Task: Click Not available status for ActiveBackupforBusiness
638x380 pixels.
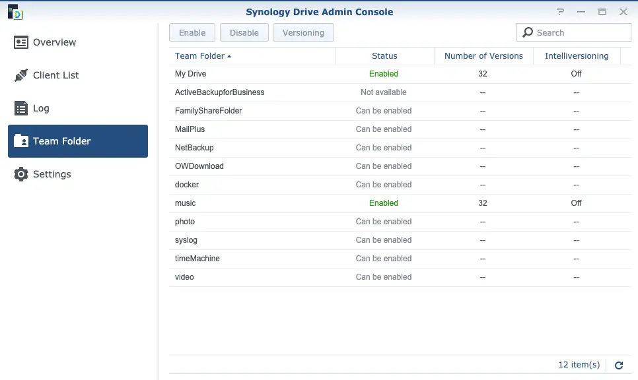Action: click(x=384, y=92)
